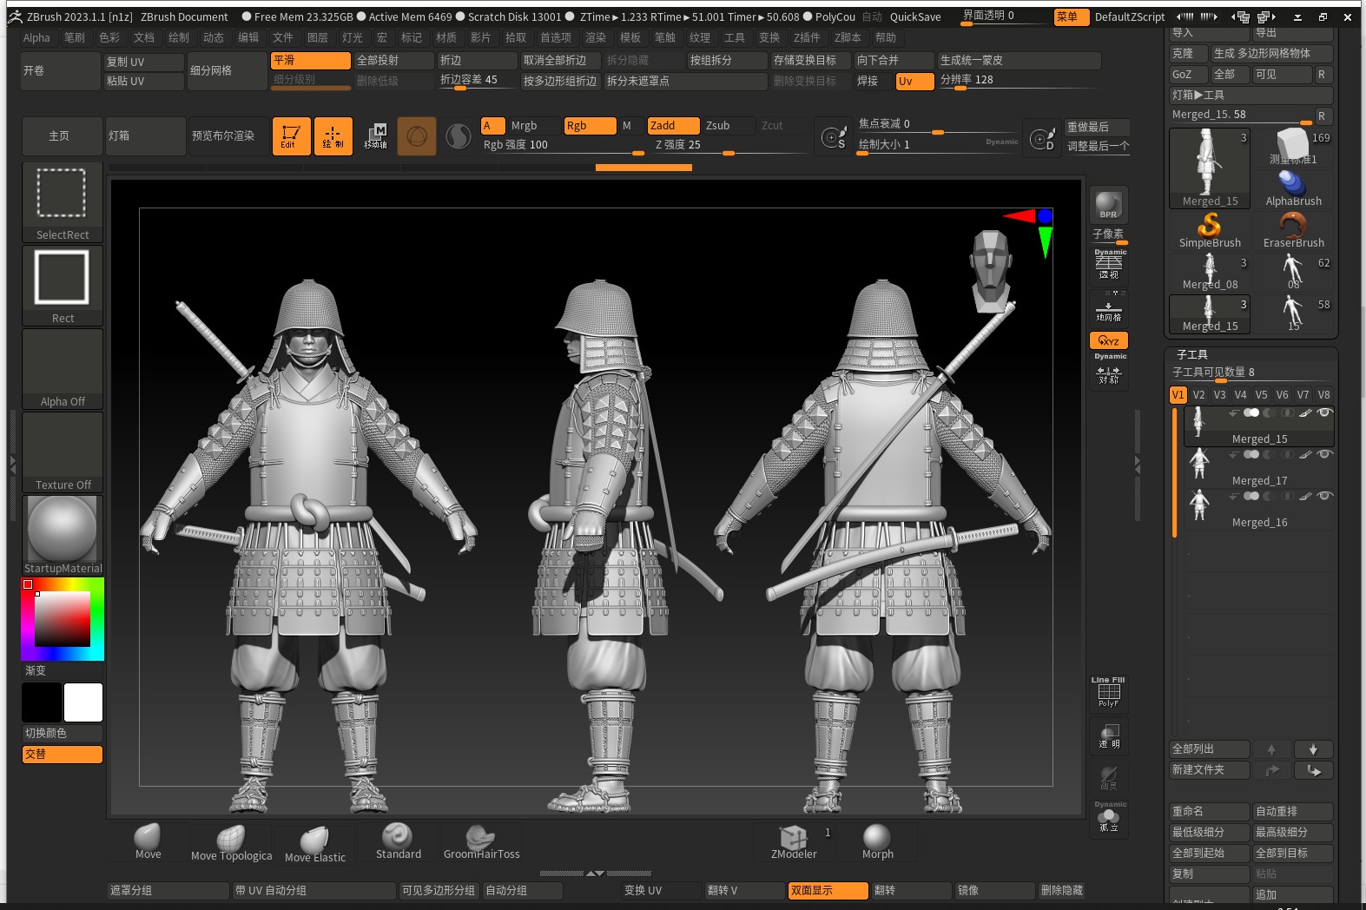The height and width of the screenshot is (910, 1366).
Task: Pick a color in the color picker square
Action: click(63, 619)
